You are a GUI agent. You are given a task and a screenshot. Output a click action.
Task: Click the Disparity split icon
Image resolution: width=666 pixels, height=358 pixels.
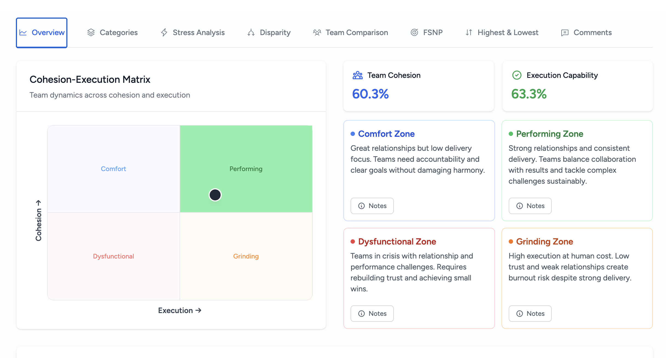(x=251, y=33)
